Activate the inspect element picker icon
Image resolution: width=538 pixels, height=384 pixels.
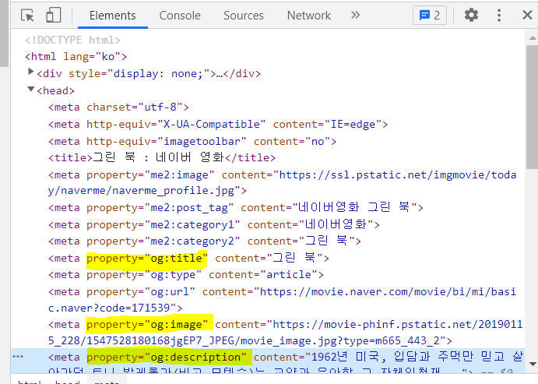click(27, 16)
